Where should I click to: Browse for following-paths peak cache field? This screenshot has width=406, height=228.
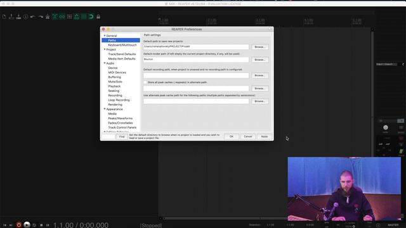259,101
